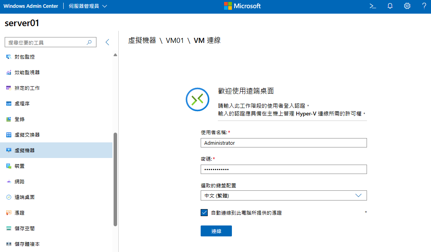The height and width of the screenshot is (252, 431).
Task: Open the settings gear
Action: point(407,6)
